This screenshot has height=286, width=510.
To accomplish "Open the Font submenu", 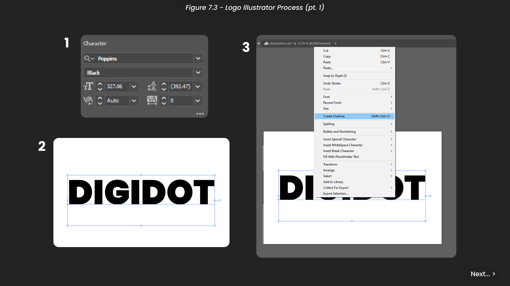I will point(355,97).
